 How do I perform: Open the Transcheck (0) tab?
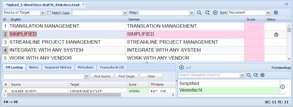[112, 67]
